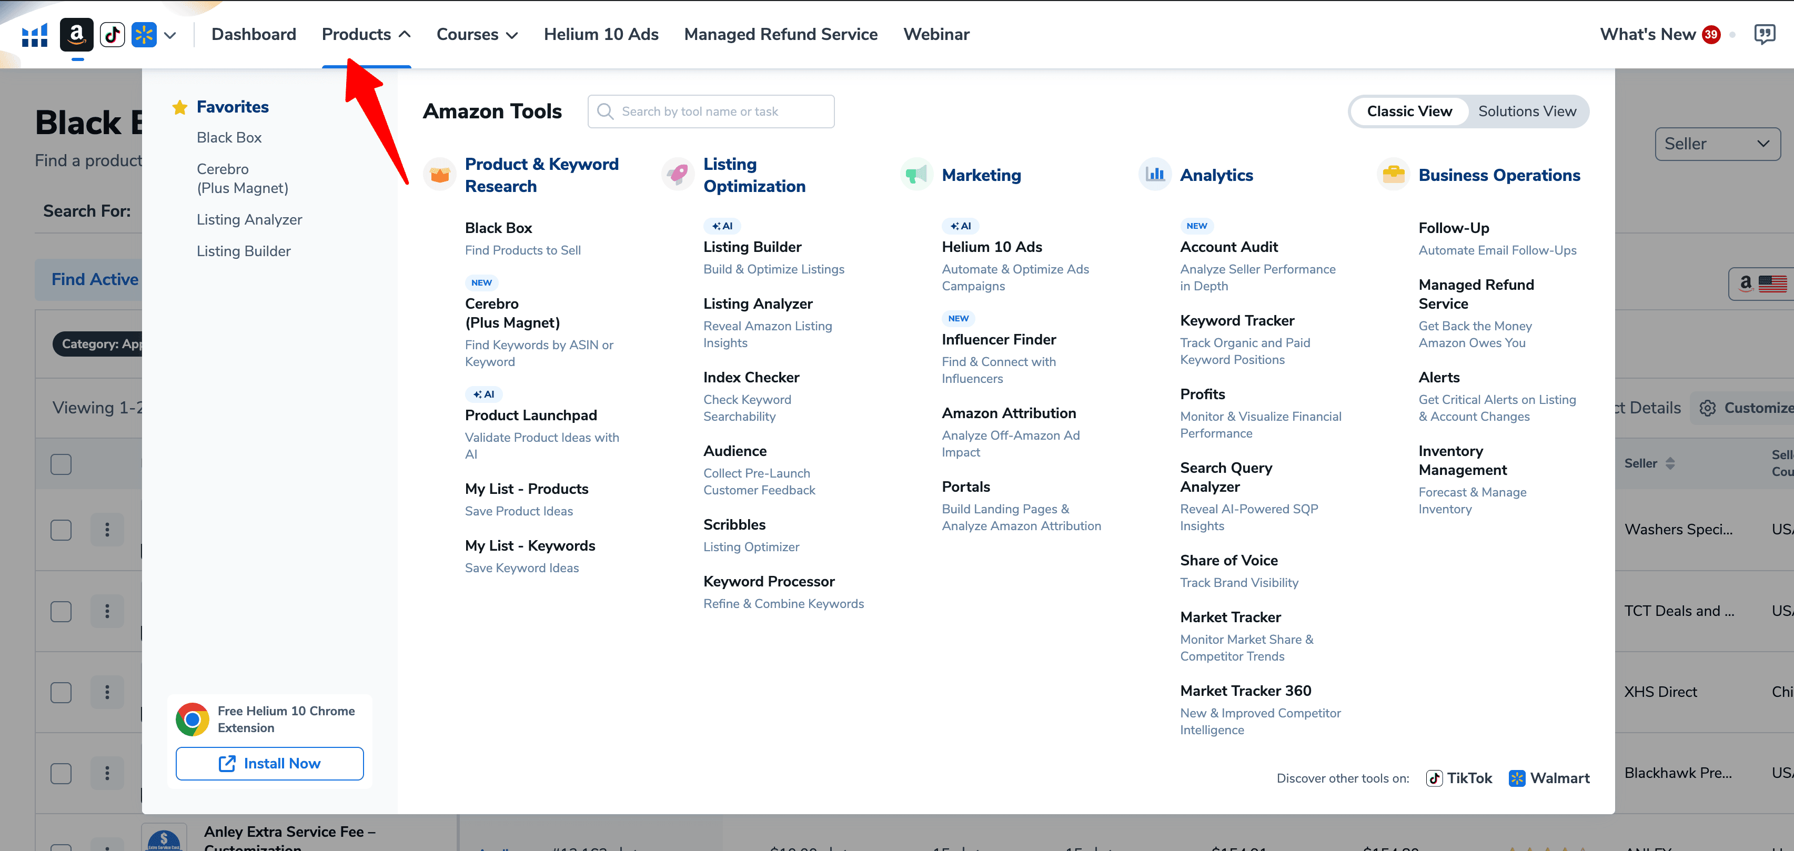1794x851 pixels.
Task: Click the TikTok icon in footer
Action: click(x=1434, y=778)
